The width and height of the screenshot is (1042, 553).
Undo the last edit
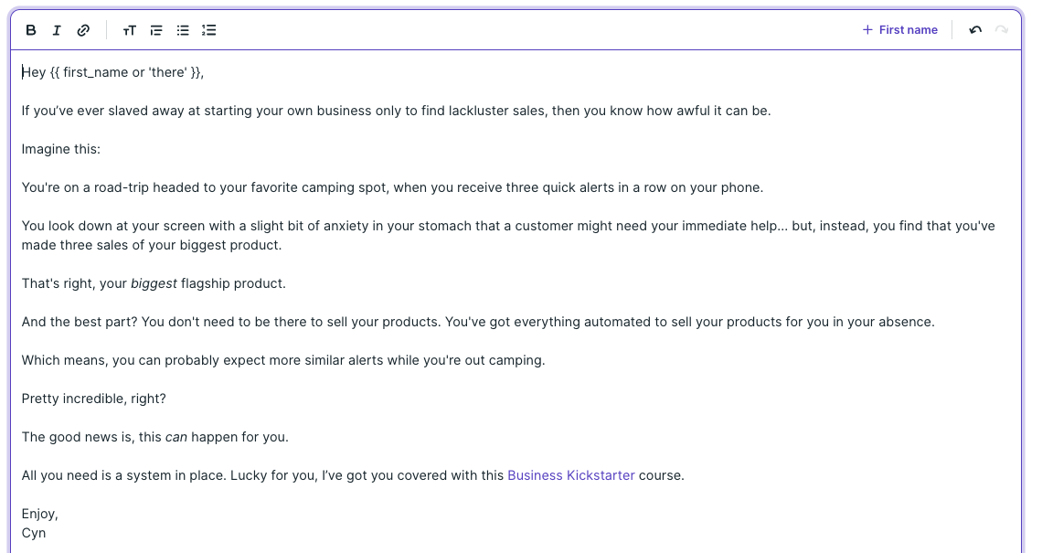974,29
